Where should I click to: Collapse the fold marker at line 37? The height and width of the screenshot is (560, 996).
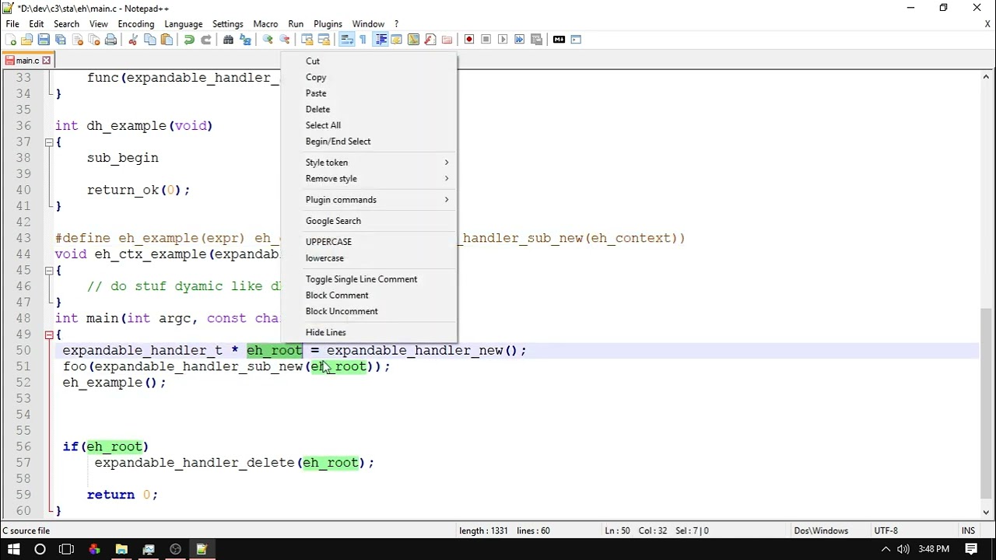tap(48, 142)
